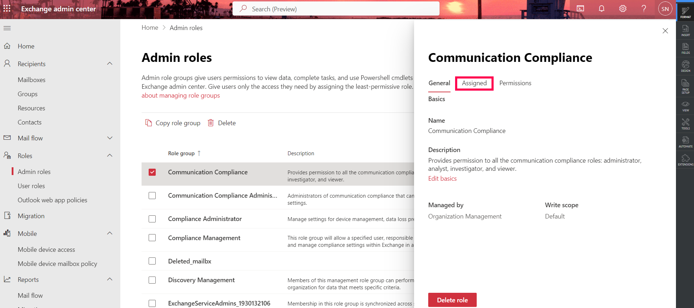Viewport: 694px width, 308px height.
Task: Switch to the Permissions tab
Action: tap(515, 83)
